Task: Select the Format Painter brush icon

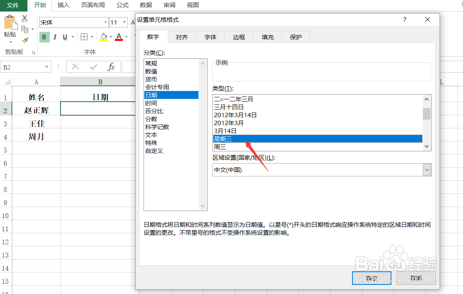Action: pos(25,40)
